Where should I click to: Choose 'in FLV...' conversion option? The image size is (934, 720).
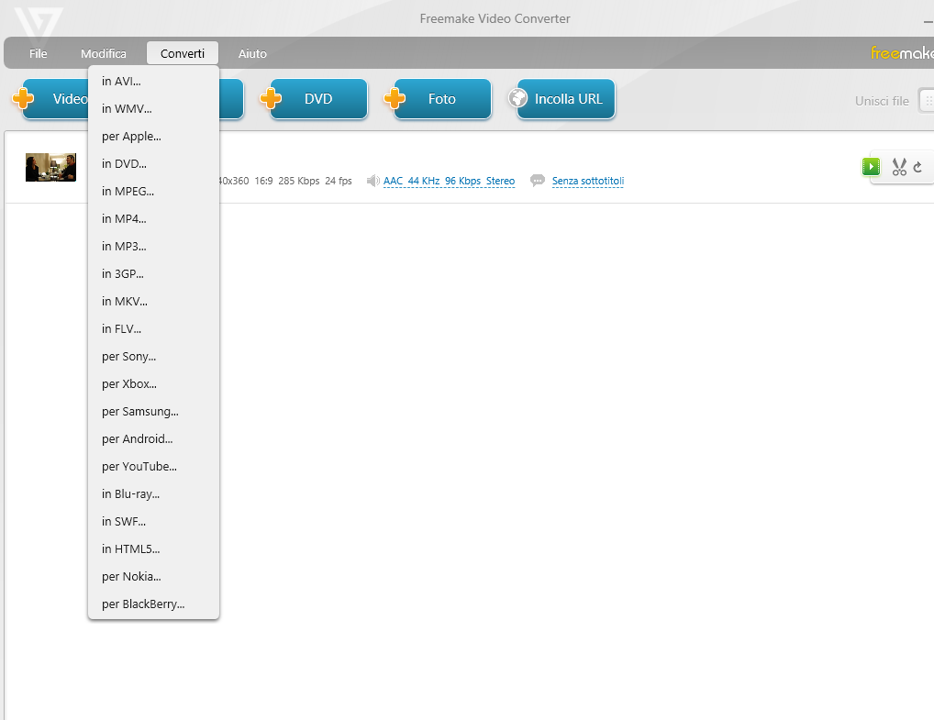tap(154, 328)
